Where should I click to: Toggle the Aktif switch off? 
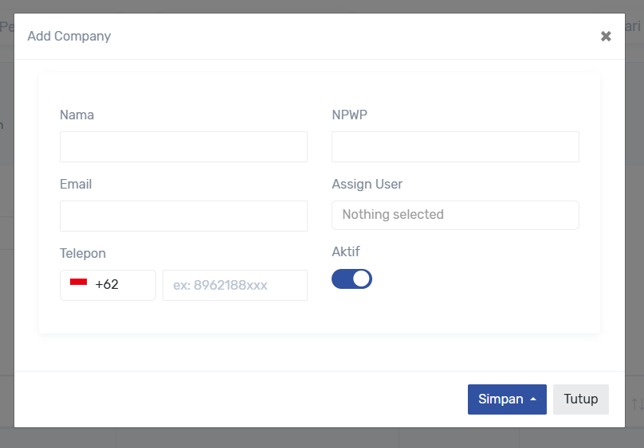[351, 279]
